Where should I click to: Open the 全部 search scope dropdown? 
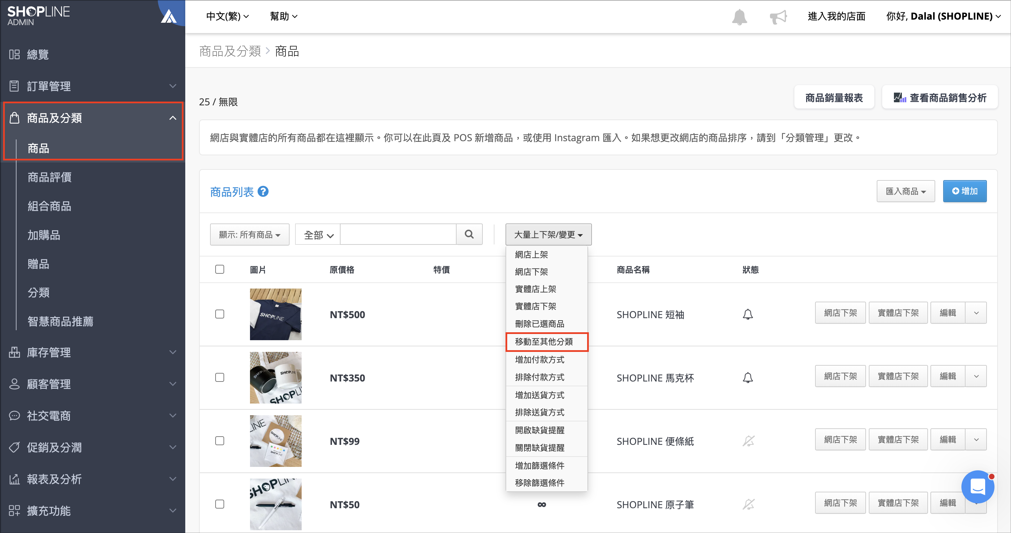(318, 235)
